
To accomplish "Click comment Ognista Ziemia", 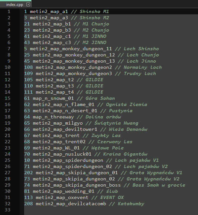I will (127, 105).
